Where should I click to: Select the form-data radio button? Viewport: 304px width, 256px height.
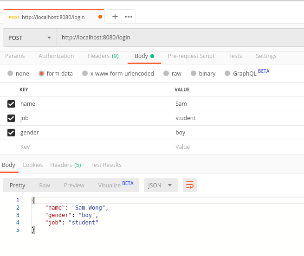click(41, 73)
